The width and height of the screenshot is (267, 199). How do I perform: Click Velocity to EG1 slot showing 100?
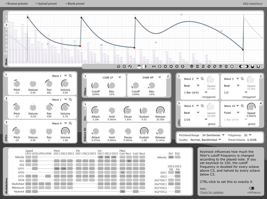pyautogui.click(x=171, y=157)
